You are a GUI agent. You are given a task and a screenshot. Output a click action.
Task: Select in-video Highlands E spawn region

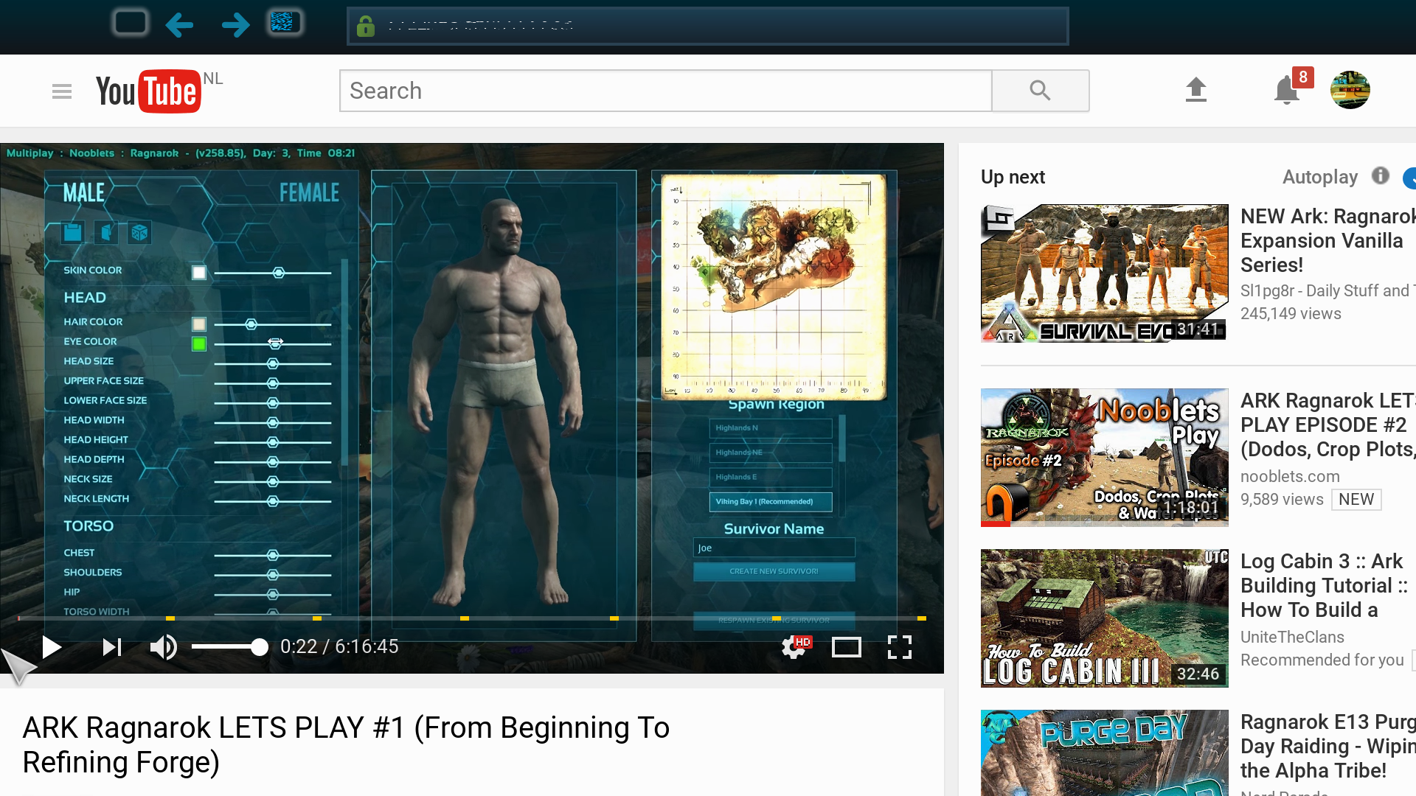click(x=771, y=477)
